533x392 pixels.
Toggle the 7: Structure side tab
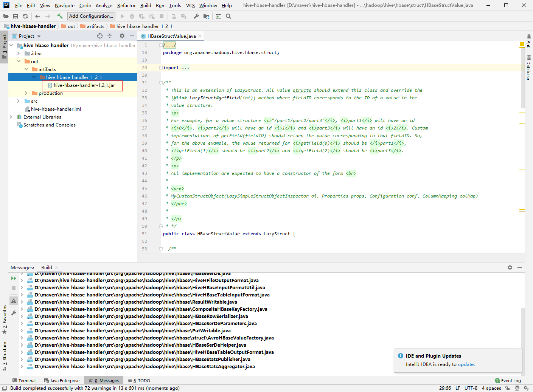click(4, 356)
